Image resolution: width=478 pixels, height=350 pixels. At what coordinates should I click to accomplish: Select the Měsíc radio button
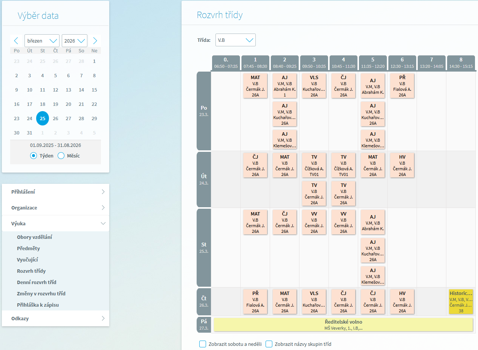coord(61,156)
